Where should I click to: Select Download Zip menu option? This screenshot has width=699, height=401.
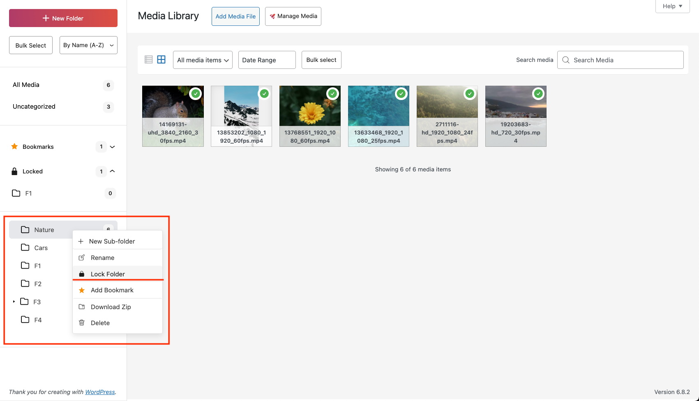(111, 307)
